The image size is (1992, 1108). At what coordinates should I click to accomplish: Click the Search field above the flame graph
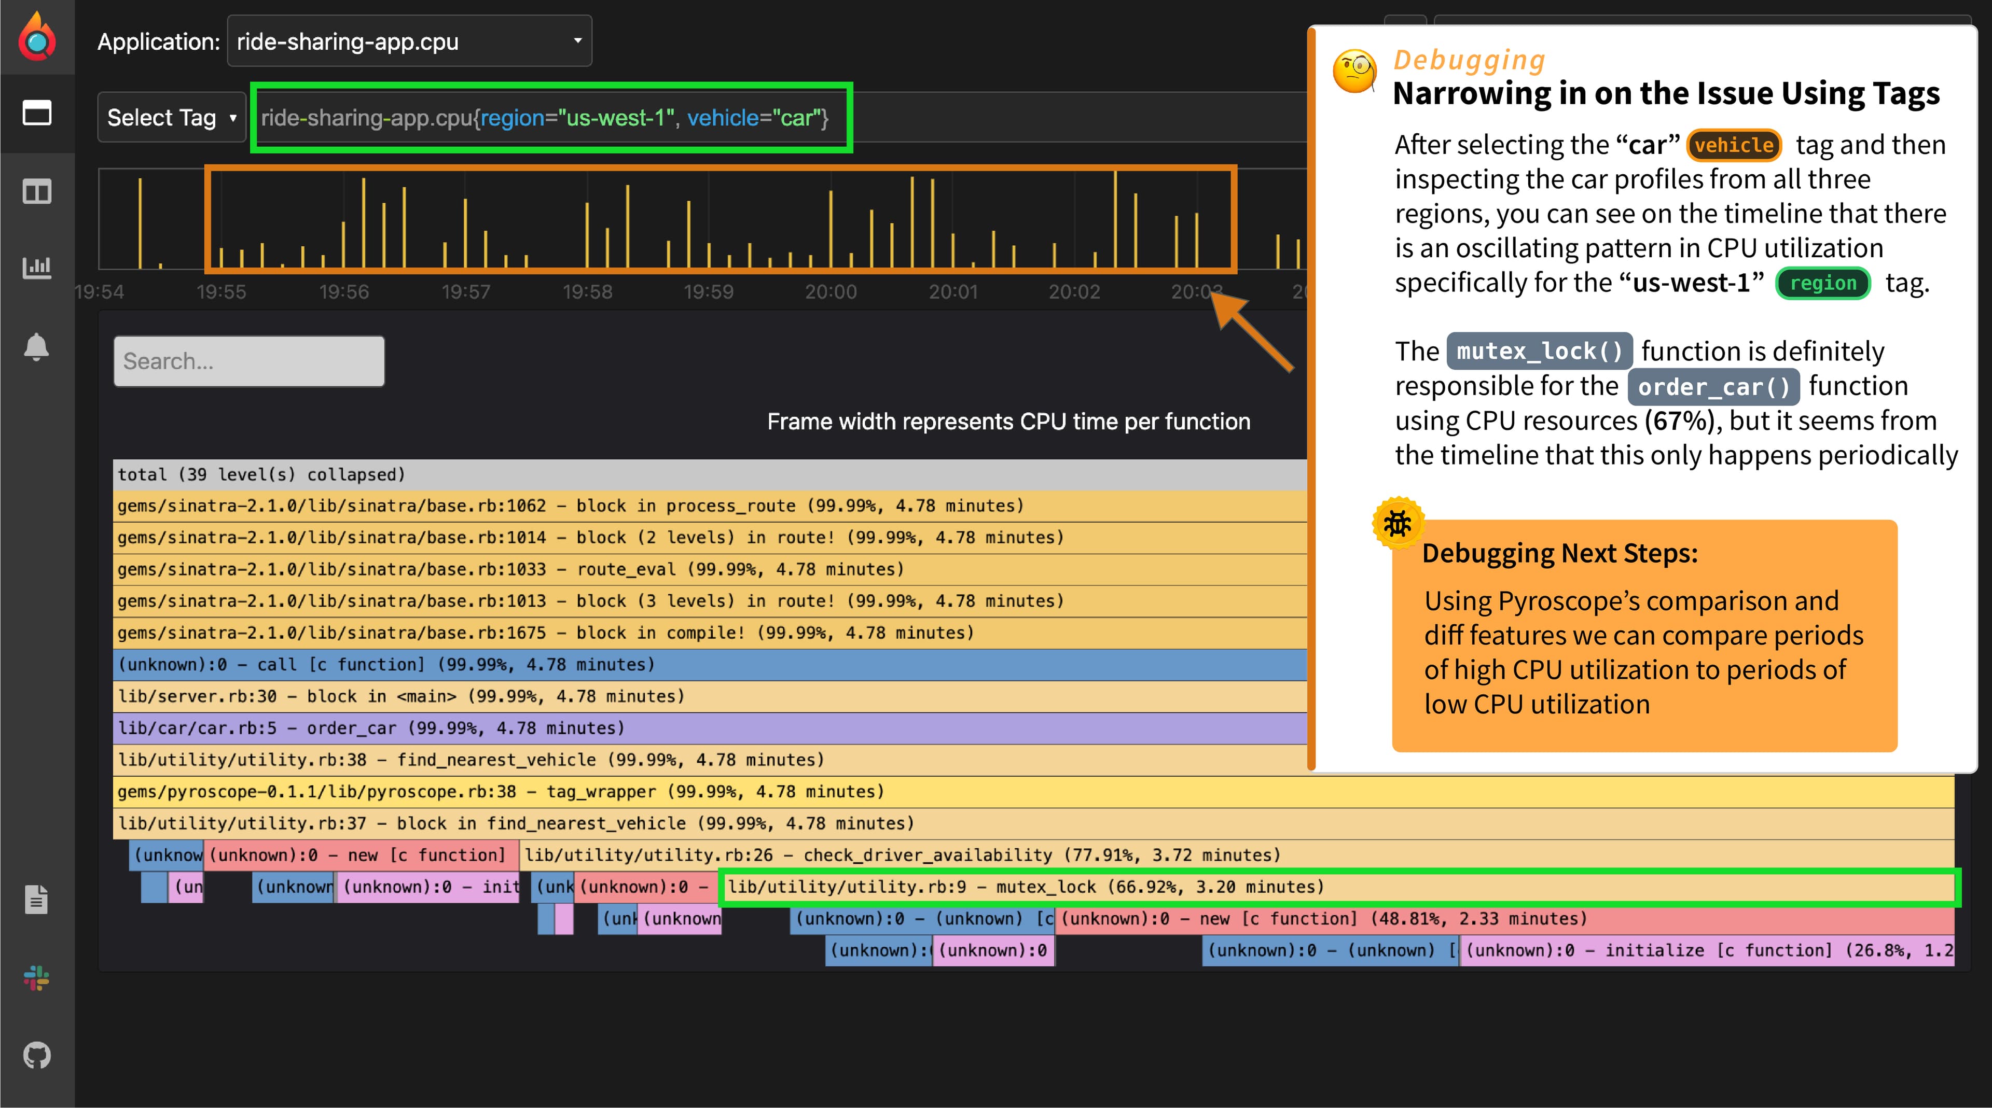(248, 360)
